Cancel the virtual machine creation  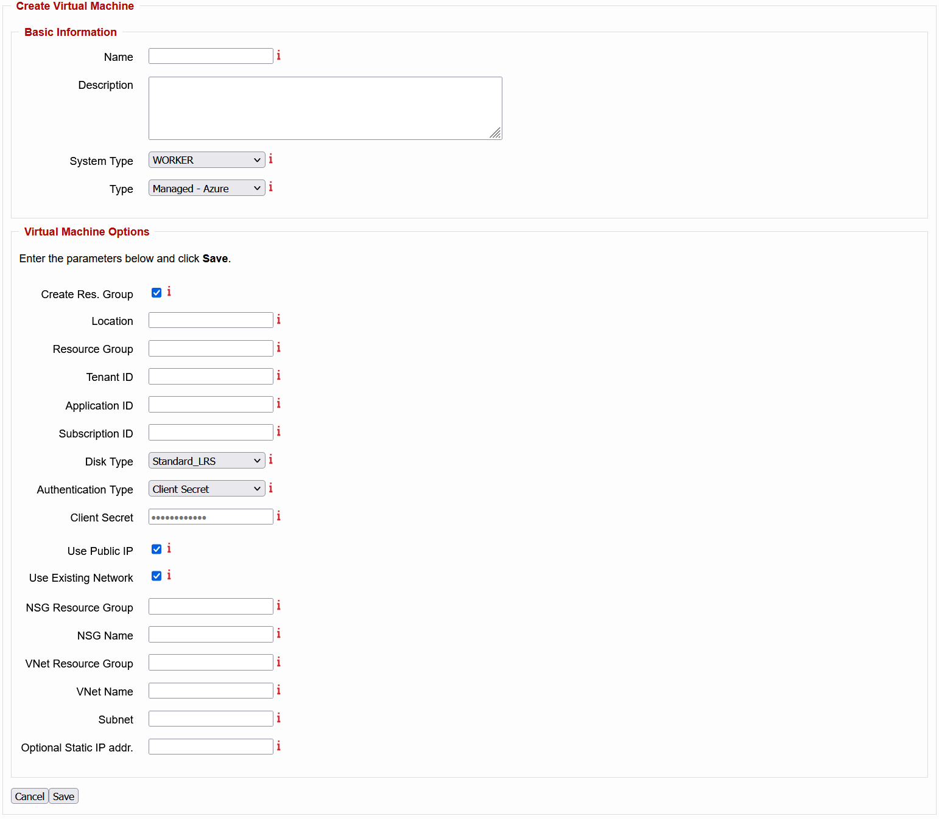point(29,796)
